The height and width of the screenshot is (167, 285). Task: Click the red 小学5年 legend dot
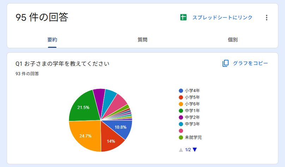[181, 97]
